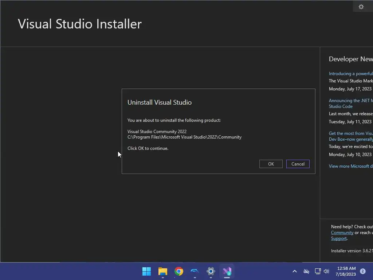Open the 'Introducing a powerful' news link
Viewport: 373px width, 280px height.
[351, 74]
